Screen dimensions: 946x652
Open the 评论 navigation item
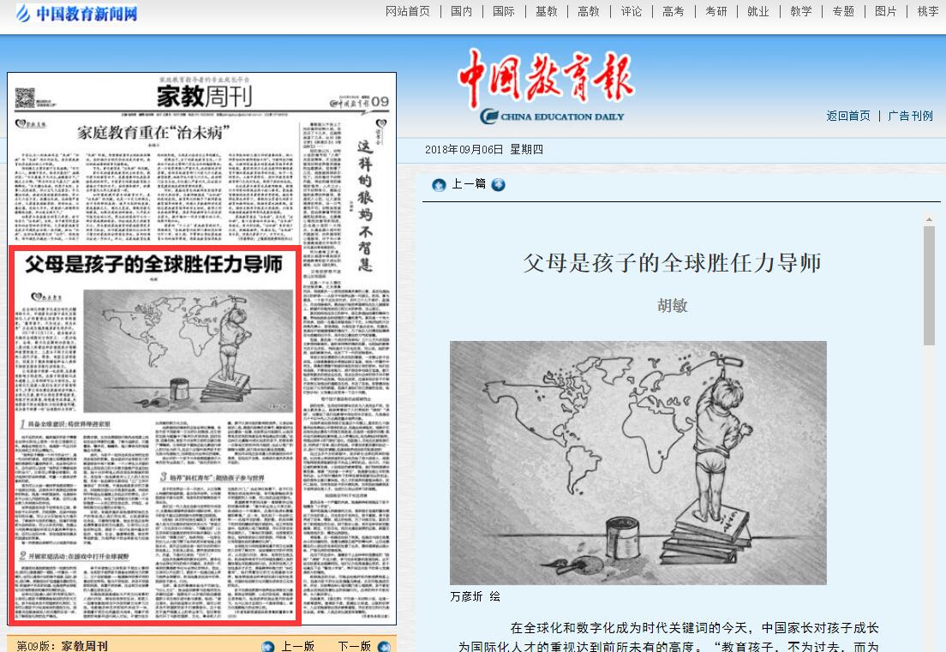click(x=632, y=11)
